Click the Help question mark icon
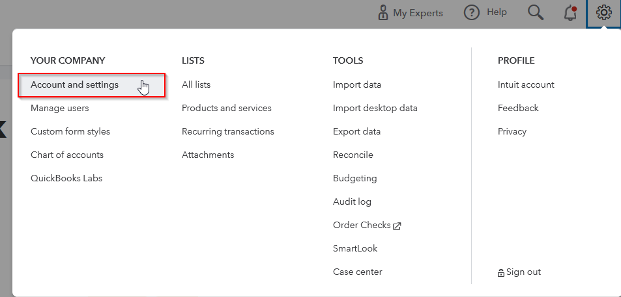The width and height of the screenshot is (621, 297). tap(471, 13)
